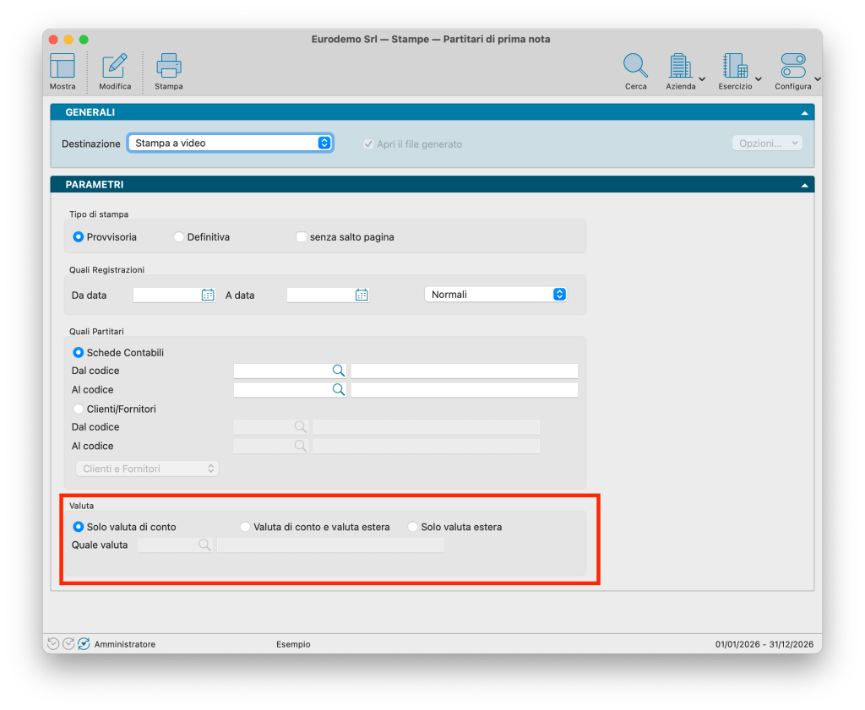This screenshot has height=710, width=865.
Task: Open the A data calendar picker
Action: click(x=362, y=295)
